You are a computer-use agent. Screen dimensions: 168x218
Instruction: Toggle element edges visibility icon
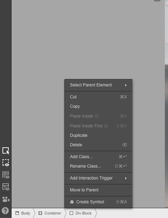[6, 163]
